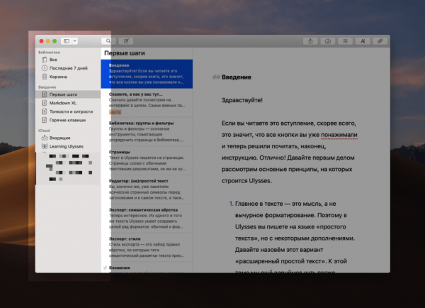Open the markup A icon

tap(363, 41)
